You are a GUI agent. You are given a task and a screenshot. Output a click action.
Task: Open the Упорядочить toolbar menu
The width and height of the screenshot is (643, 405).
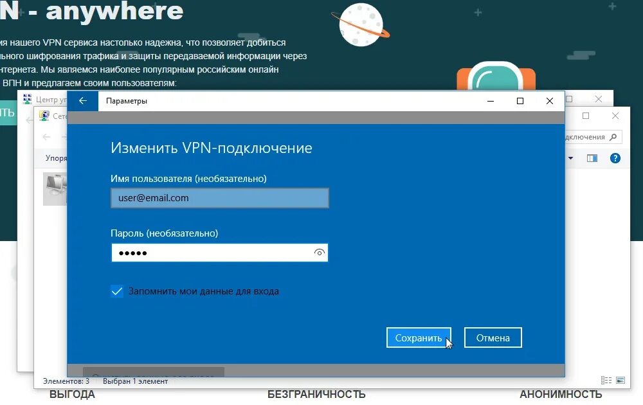point(56,158)
